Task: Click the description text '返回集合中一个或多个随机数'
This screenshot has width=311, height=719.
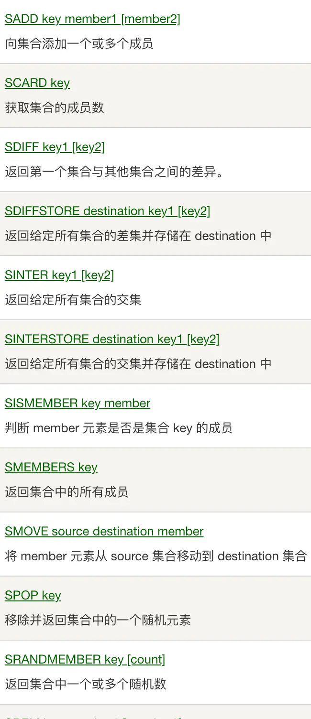Action: point(86,684)
